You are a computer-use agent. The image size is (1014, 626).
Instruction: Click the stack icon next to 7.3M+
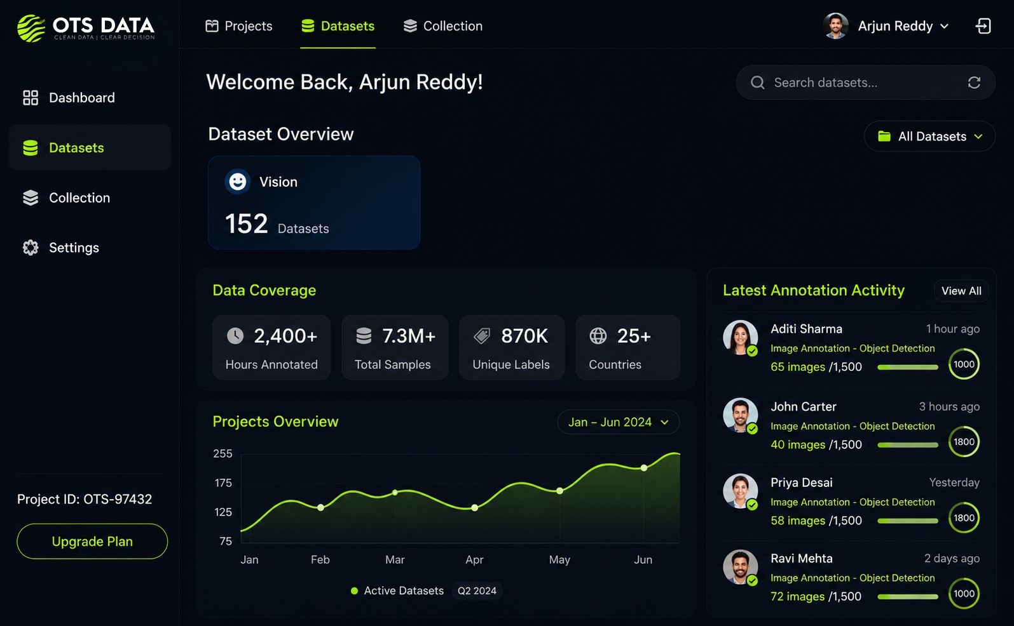pyautogui.click(x=364, y=336)
